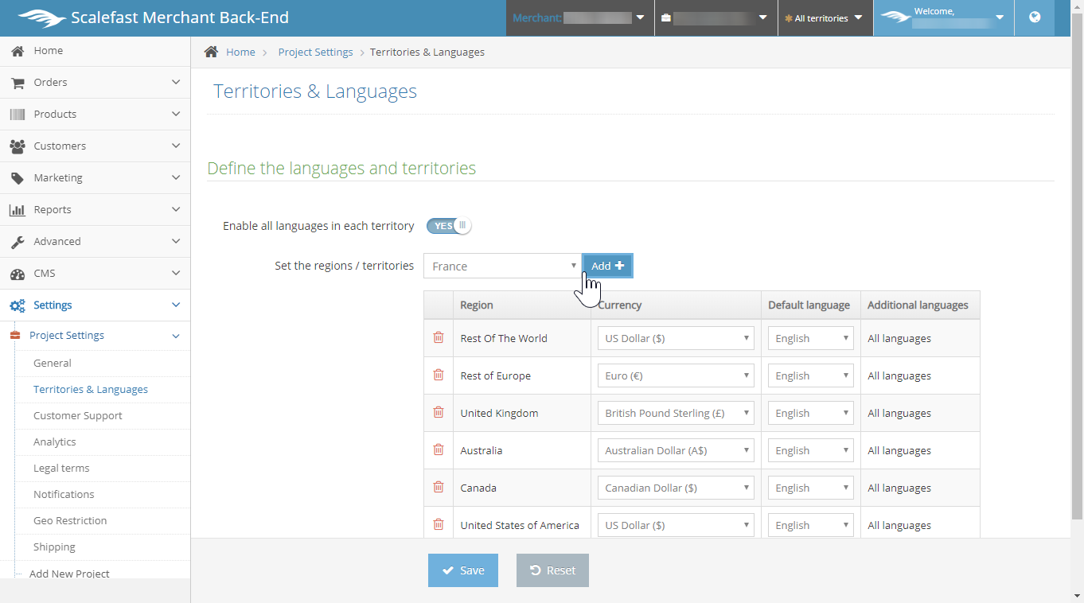Open the France territory selector dropdown
Image resolution: width=1084 pixels, height=603 pixels.
click(x=502, y=266)
